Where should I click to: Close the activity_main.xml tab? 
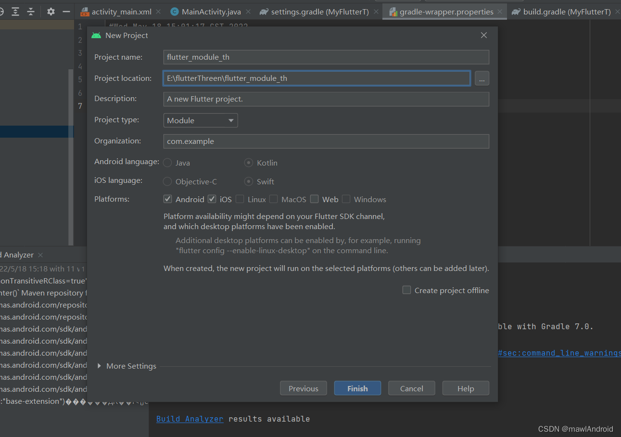point(158,12)
